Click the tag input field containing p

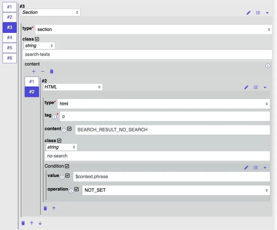coord(165,116)
